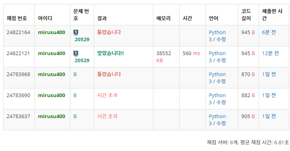Click the tier badge icon in row 24822164
The image size is (290, 151).
tap(75, 32)
